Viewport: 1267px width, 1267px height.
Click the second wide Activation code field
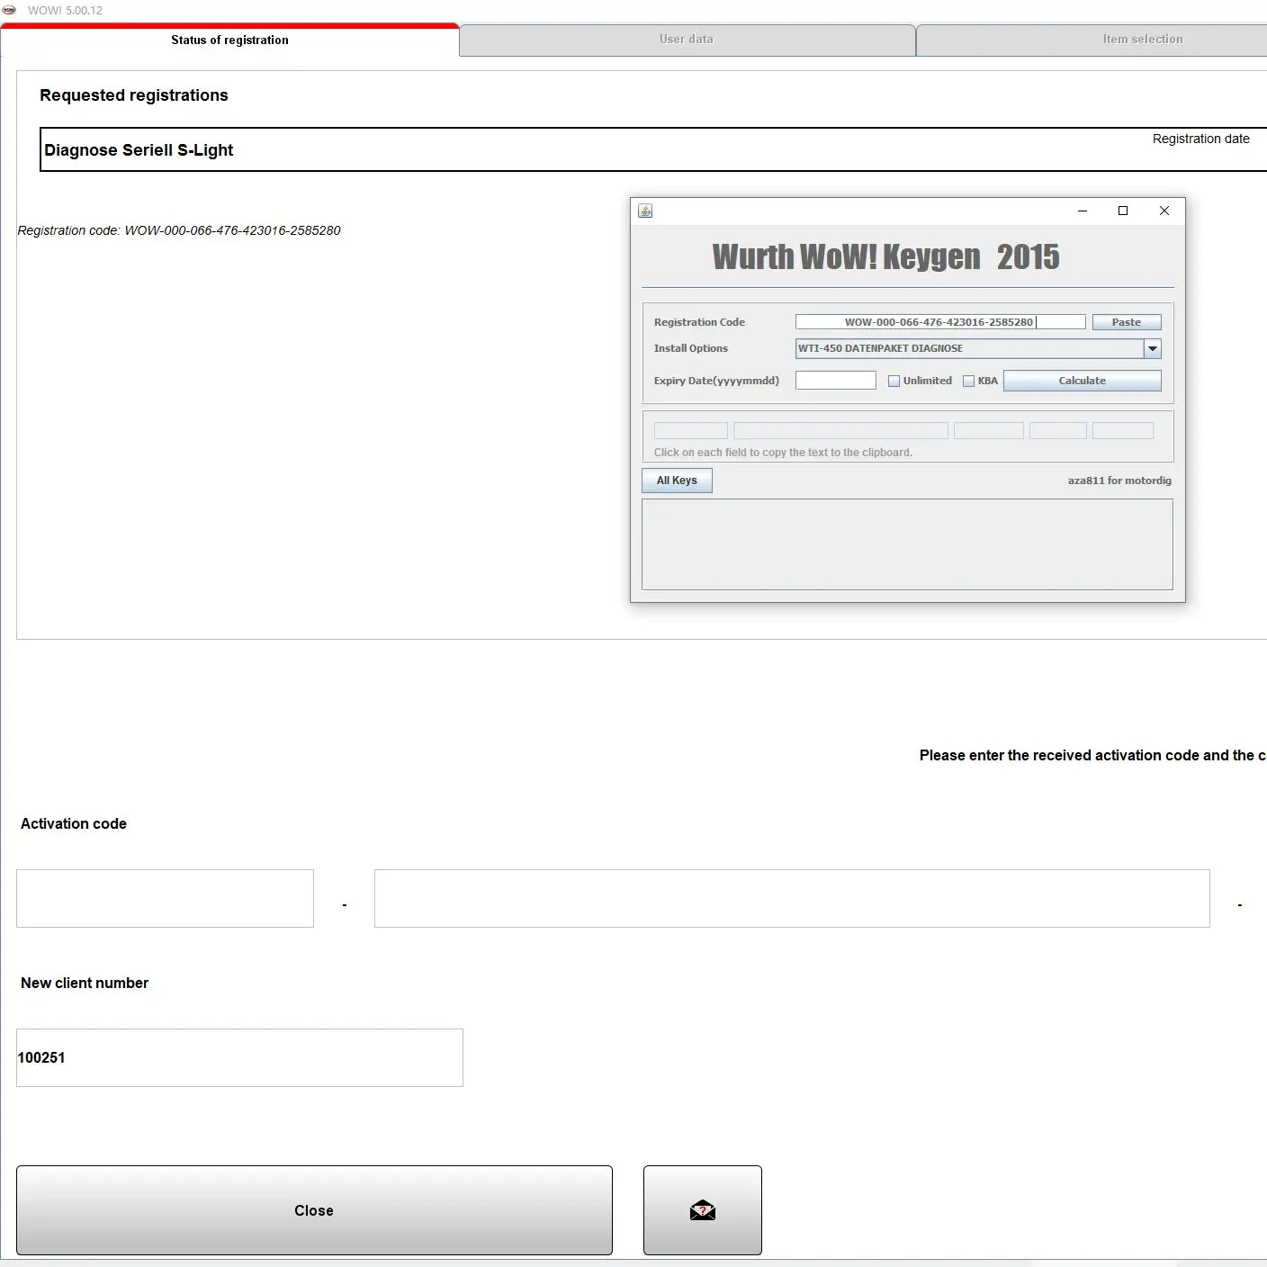coord(792,898)
